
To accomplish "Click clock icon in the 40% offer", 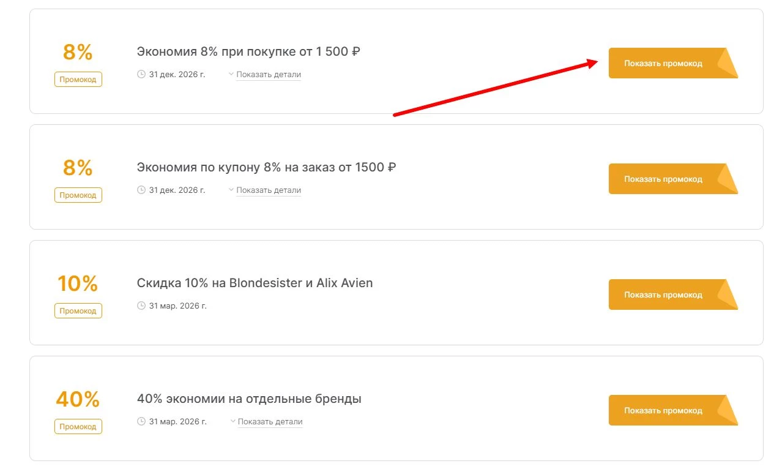I will [x=141, y=421].
